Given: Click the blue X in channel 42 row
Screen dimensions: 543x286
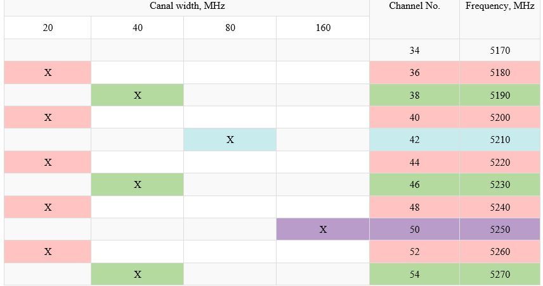Looking at the screenshot, I should 230,140.
